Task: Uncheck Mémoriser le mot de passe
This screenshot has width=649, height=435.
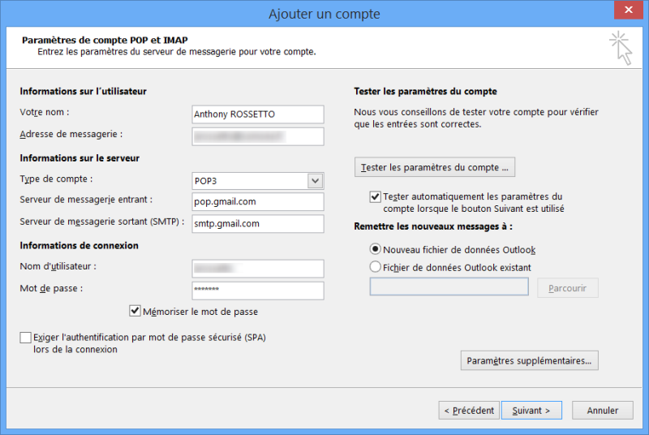Action: pyautogui.click(x=135, y=311)
